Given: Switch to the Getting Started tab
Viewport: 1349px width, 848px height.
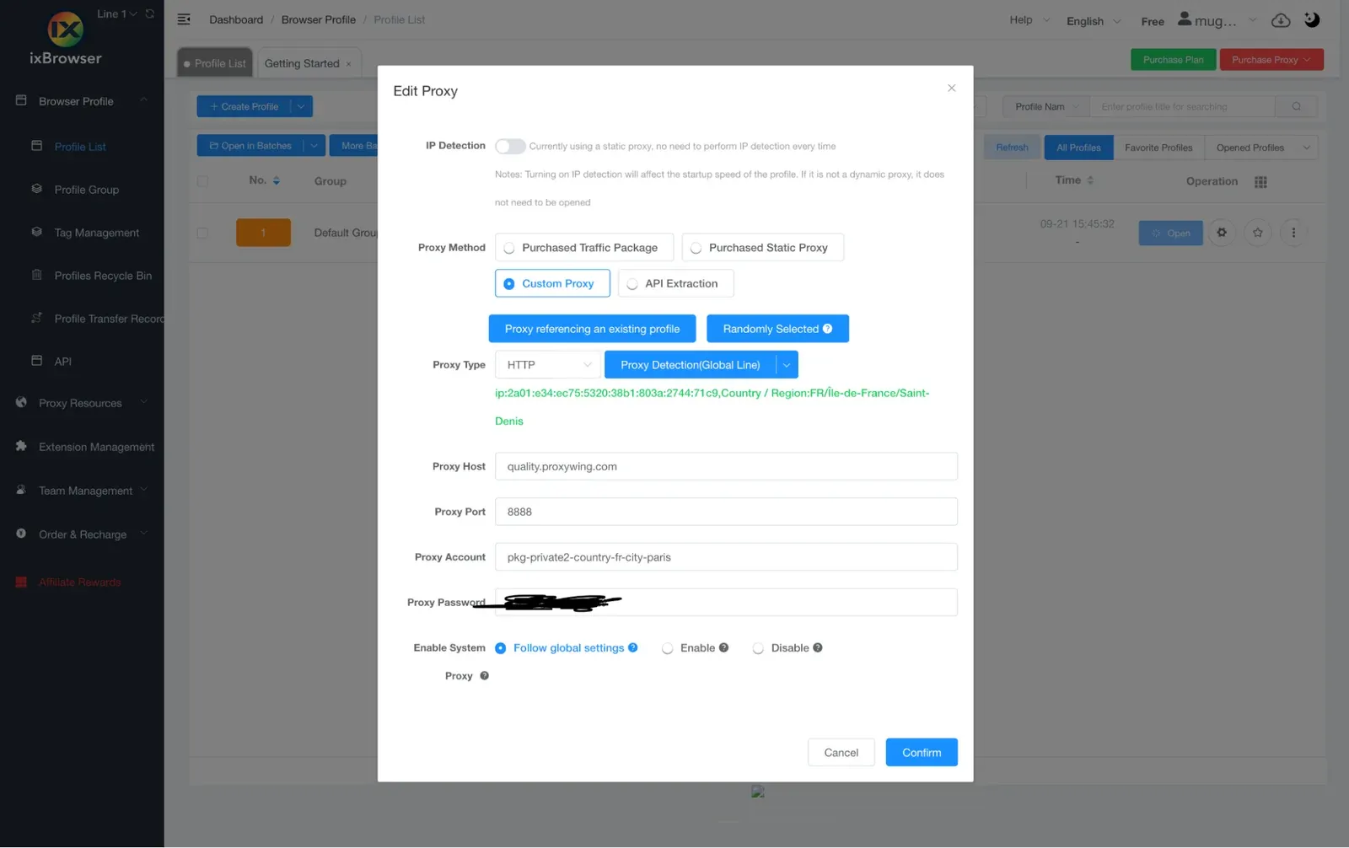Looking at the screenshot, I should [x=302, y=63].
